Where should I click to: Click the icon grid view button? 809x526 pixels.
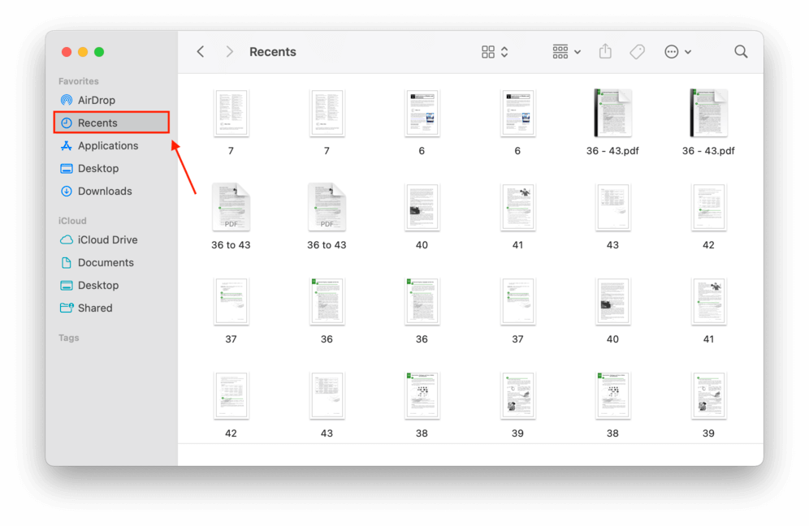(488, 52)
